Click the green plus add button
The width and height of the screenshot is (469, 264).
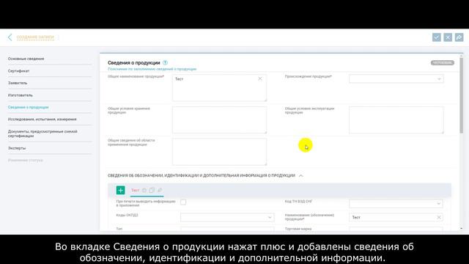120,190
